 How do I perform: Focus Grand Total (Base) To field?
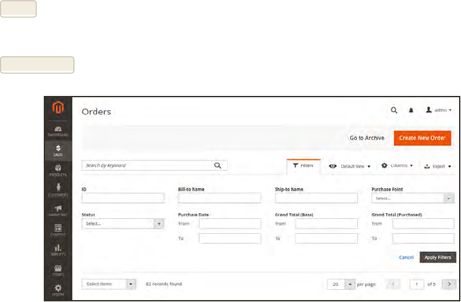click(326, 238)
